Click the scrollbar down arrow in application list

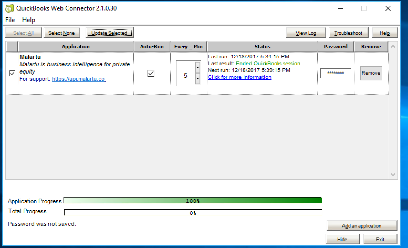[x=393, y=175]
